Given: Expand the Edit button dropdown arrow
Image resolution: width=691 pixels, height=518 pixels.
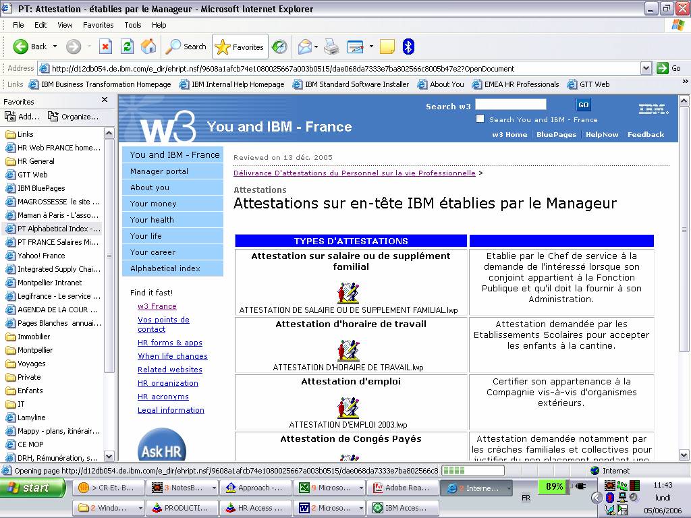Looking at the screenshot, I should coord(371,47).
